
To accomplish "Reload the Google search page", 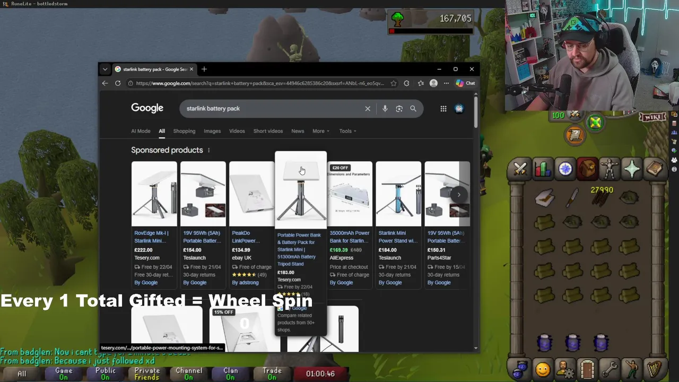I will [118, 83].
